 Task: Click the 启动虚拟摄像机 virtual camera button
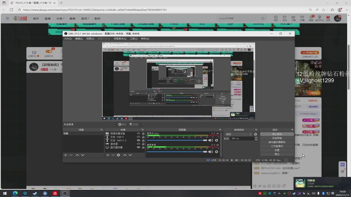[277, 142]
